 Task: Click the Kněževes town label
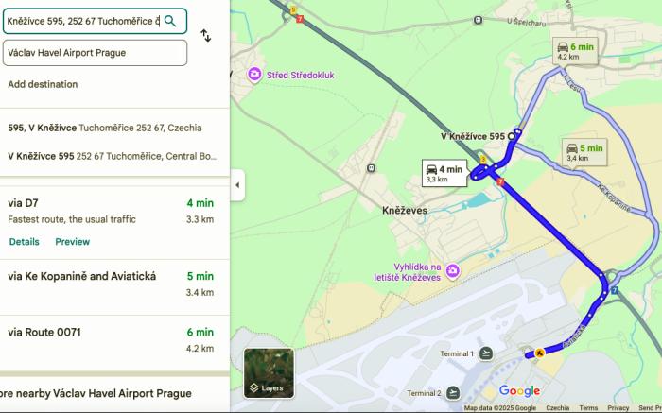405,210
